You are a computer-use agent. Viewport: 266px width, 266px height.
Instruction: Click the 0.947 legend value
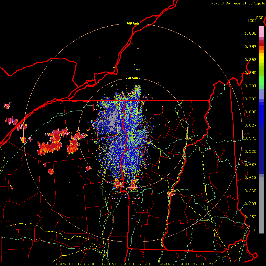[250, 46]
